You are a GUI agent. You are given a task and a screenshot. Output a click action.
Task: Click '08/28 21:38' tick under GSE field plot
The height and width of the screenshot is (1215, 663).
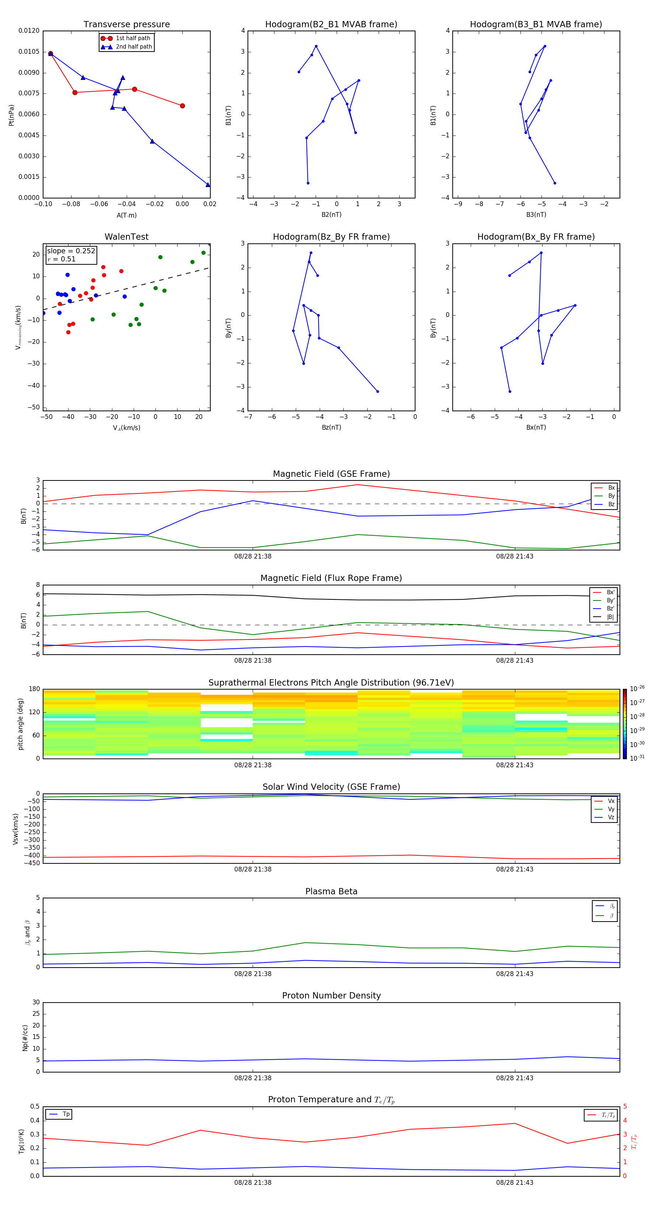point(253,557)
